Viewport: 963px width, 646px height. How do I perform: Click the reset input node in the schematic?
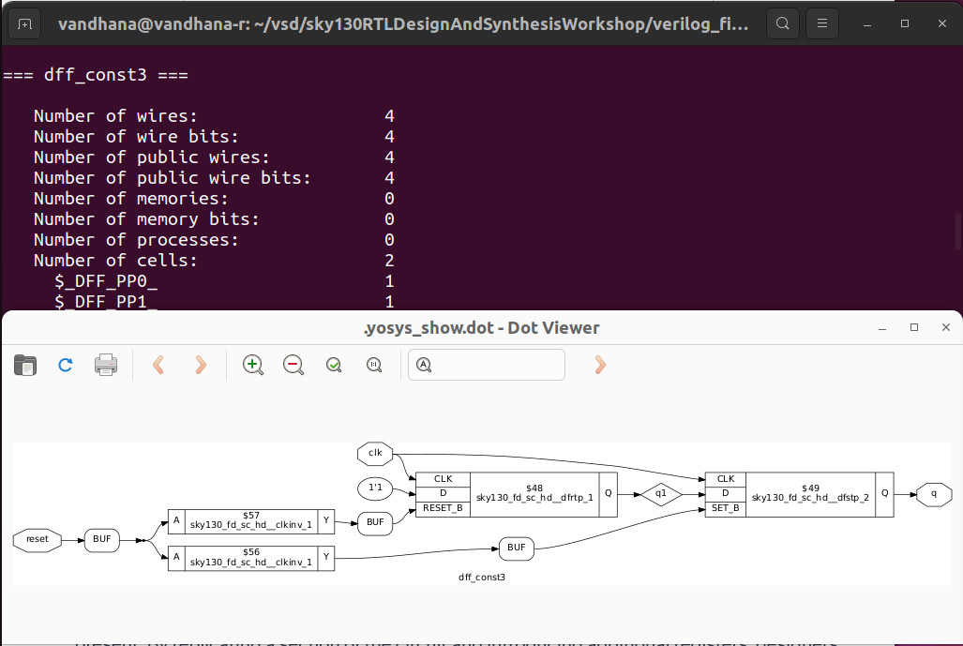37,539
